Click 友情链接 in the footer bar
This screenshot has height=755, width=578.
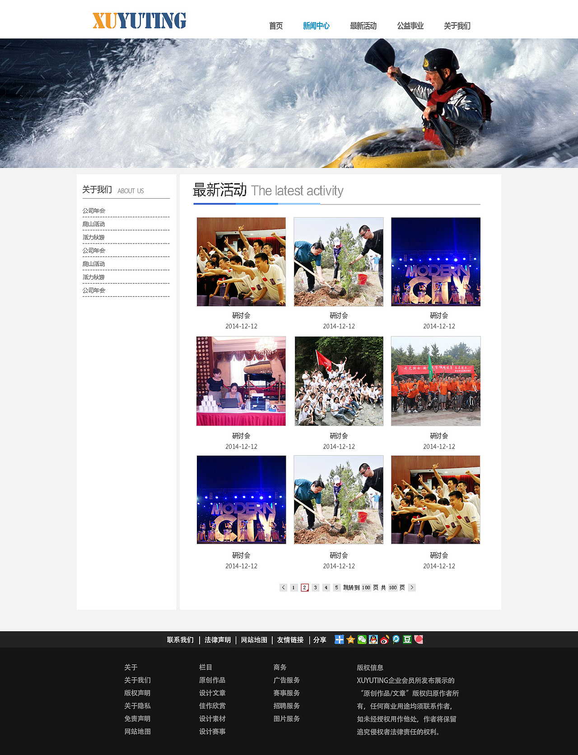tap(290, 640)
